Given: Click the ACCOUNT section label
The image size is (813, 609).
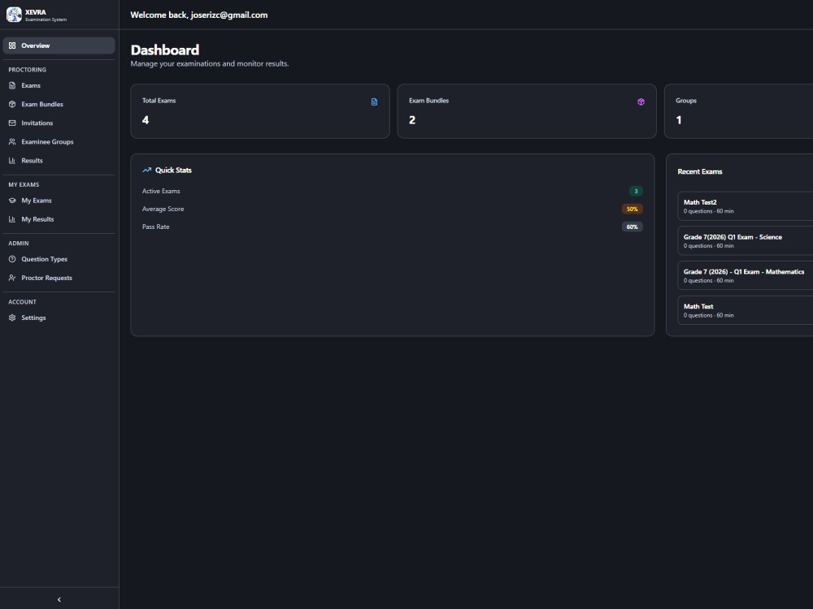Looking at the screenshot, I should tap(22, 302).
